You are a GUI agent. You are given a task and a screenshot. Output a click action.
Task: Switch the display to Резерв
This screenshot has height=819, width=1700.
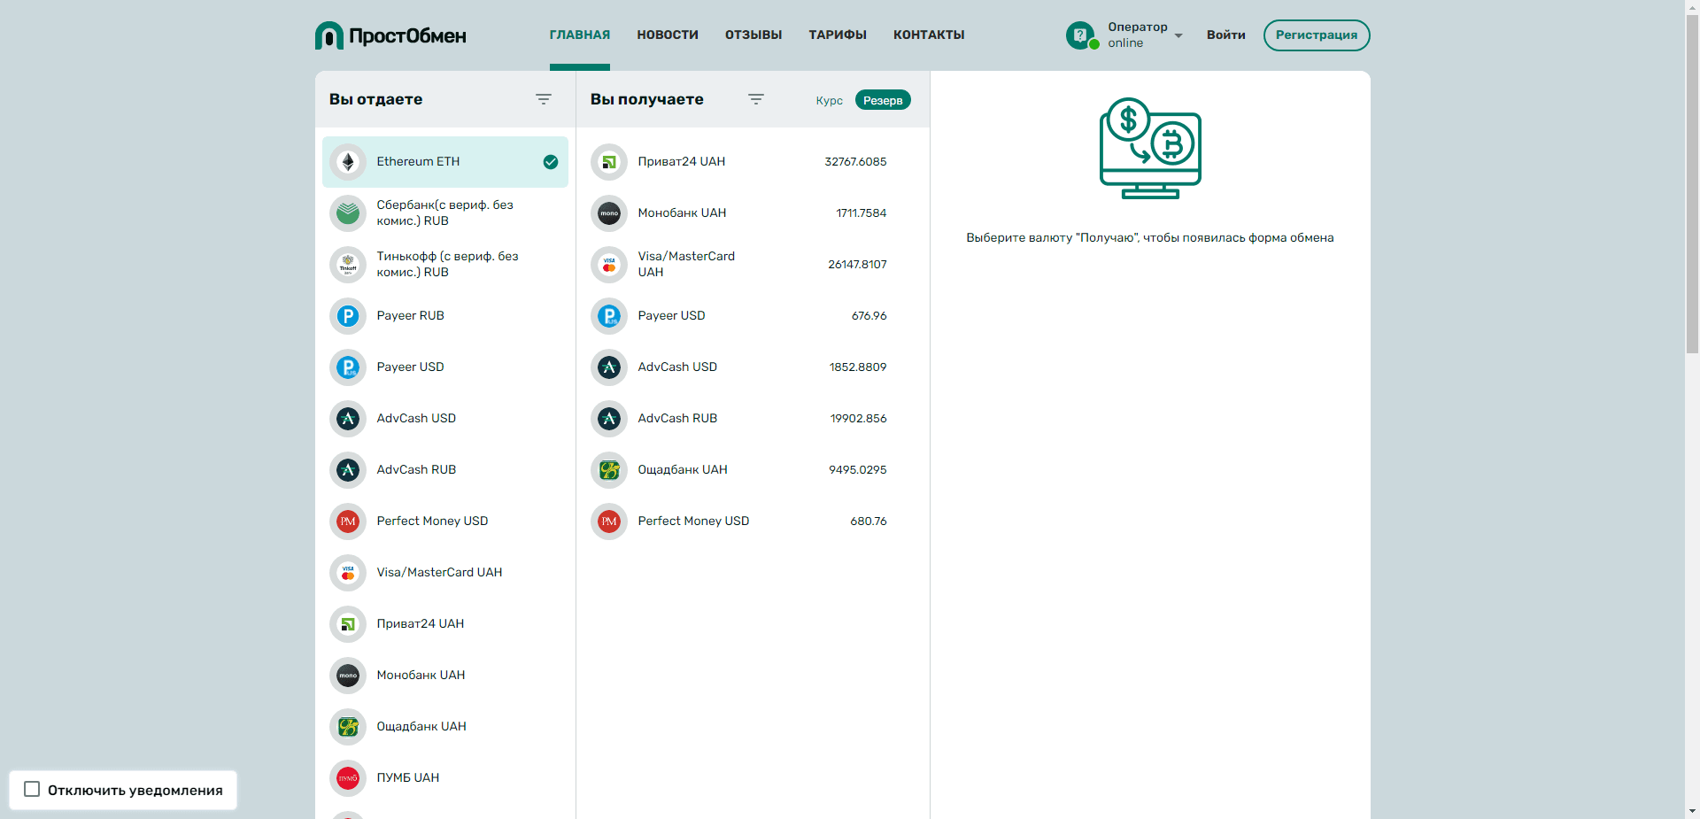pos(883,100)
